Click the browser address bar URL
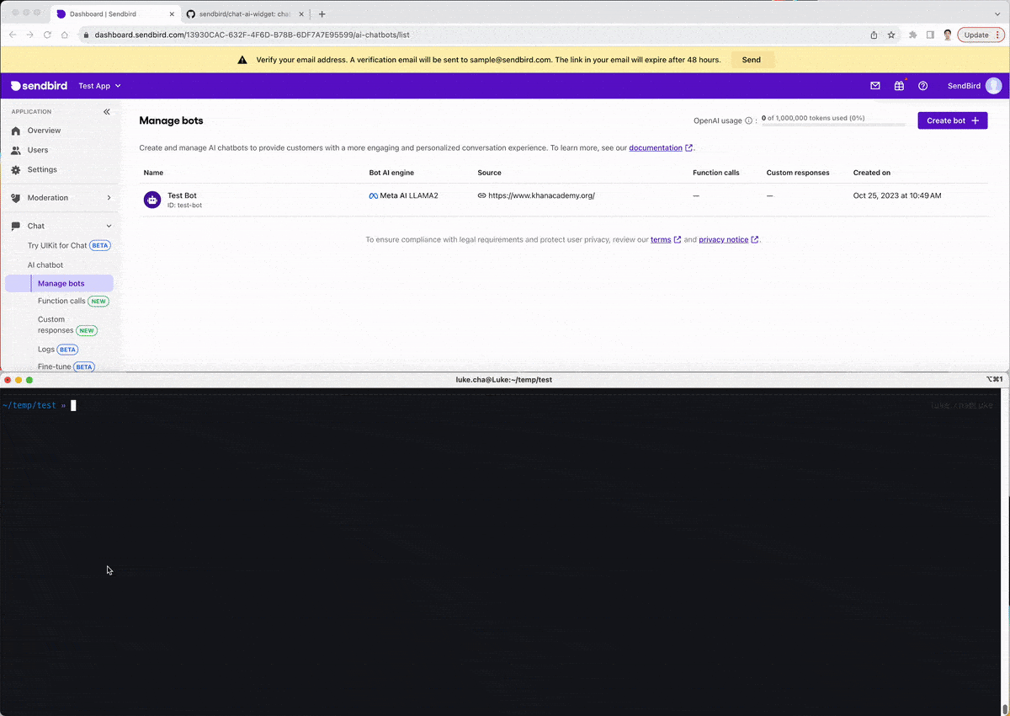Image resolution: width=1010 pixels, height=716 pixels. click(x=252, y=35)
